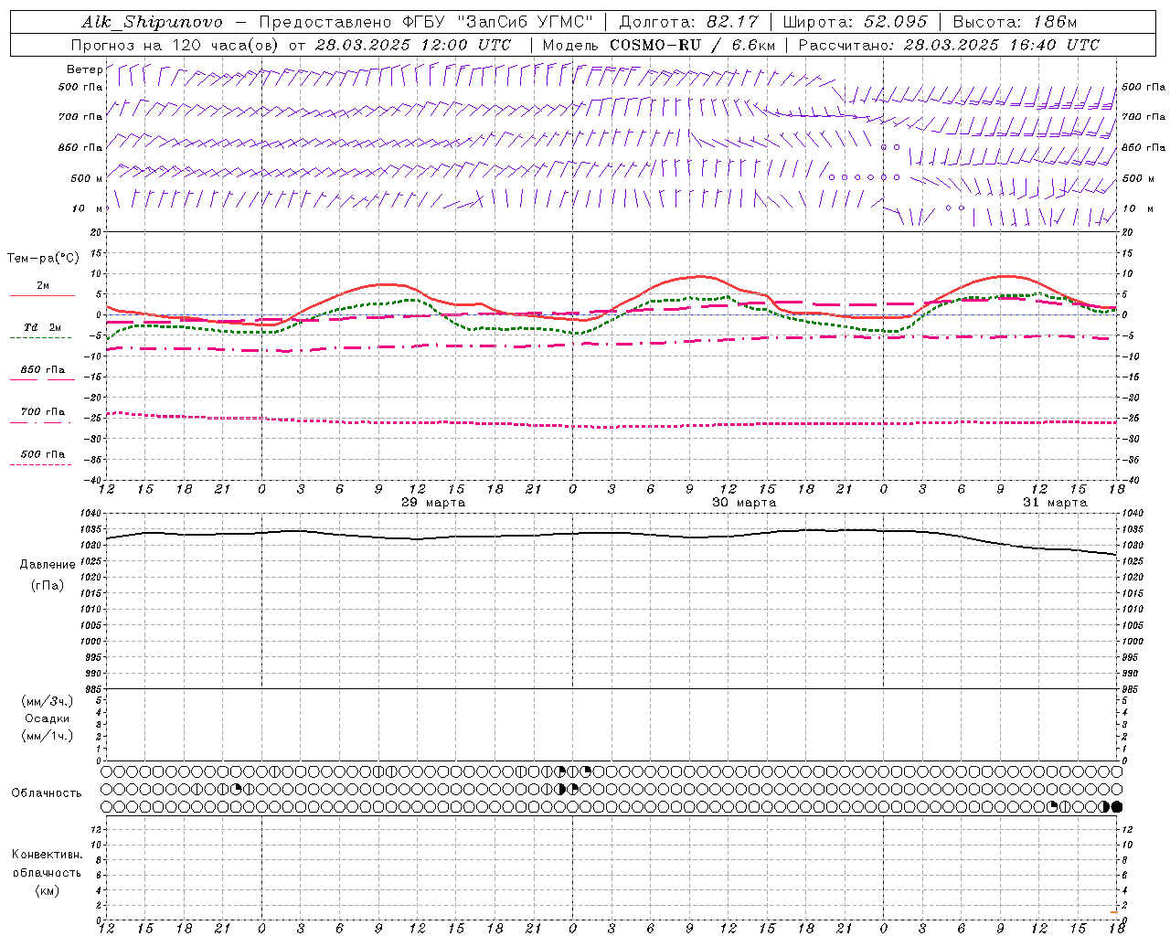Click the '(мм/3ч.)' precipitation unit label
Image resolution: width=1170 pixels, height=936 pixels.
tap(48, 701)
